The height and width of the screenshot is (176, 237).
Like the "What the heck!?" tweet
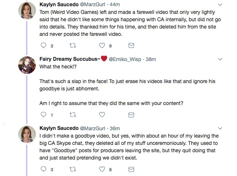click(x=102, y=115)
